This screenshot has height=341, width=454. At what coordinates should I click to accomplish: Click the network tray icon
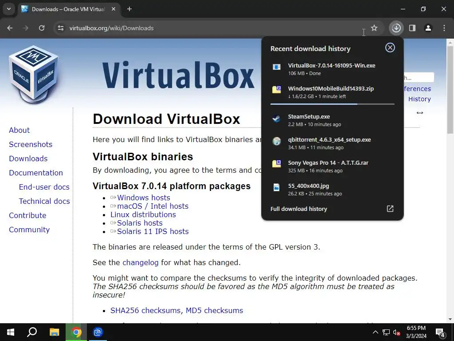coord(386,332)
